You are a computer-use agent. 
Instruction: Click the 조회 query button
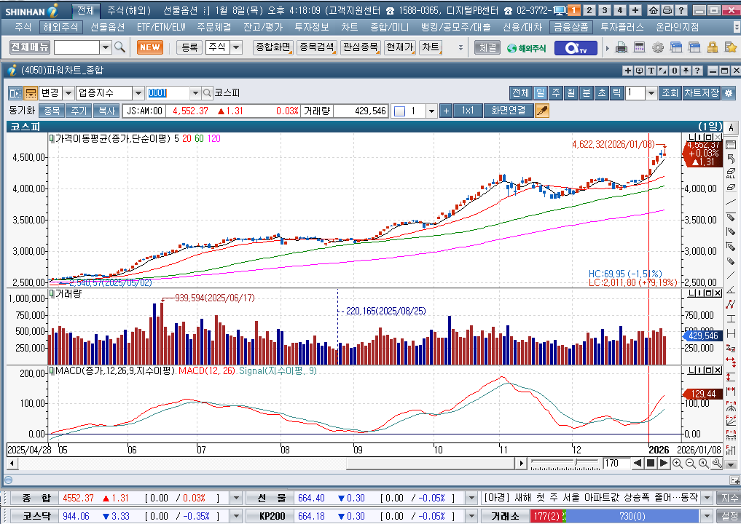(x=670, y=93)
